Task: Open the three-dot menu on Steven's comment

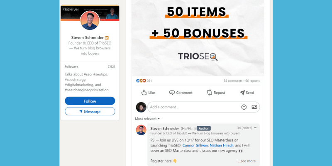Action: click(256, 128)
